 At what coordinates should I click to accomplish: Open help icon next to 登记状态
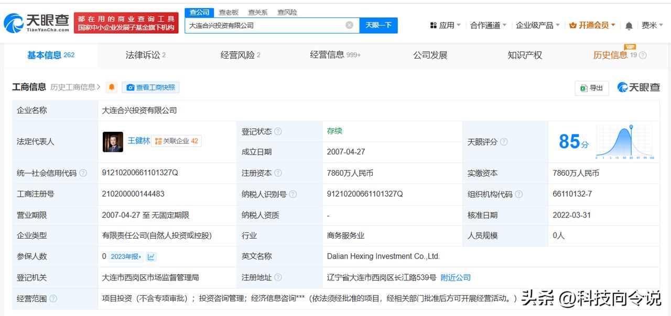[278, 131]
